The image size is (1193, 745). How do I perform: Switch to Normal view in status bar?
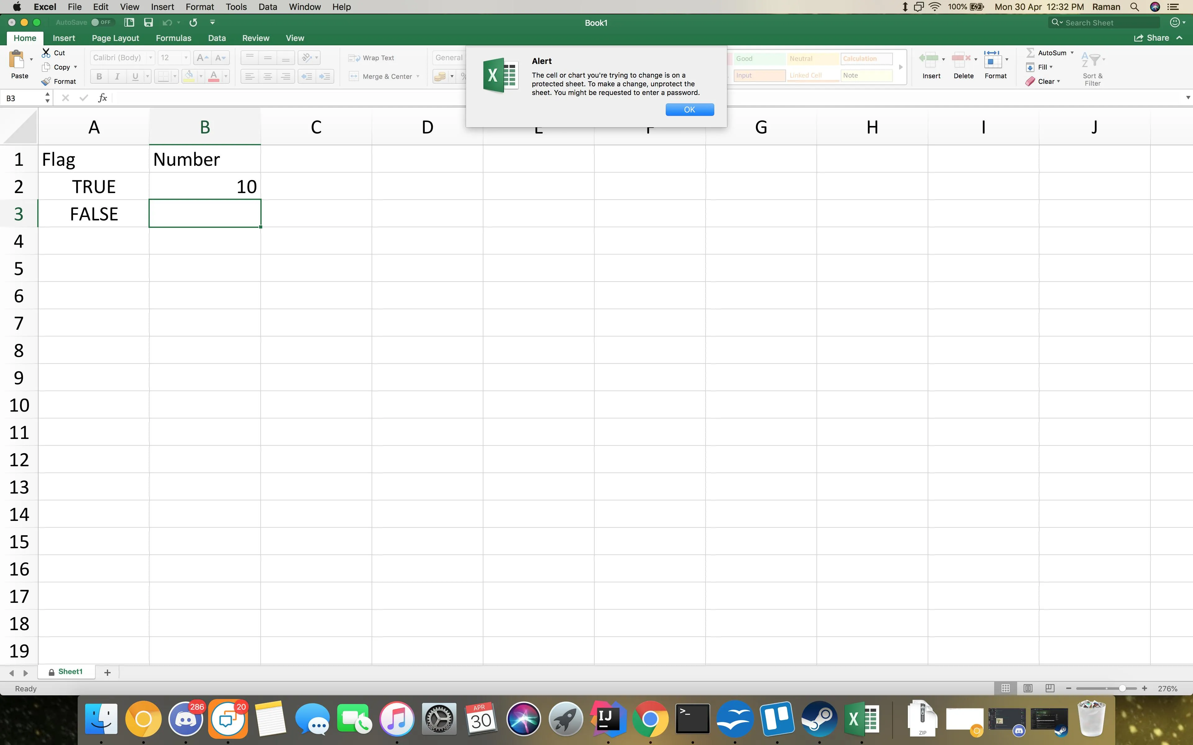tap(1006, 688)
